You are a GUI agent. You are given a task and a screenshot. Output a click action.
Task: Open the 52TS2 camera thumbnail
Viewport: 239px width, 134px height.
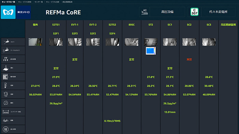pos(112,42)
